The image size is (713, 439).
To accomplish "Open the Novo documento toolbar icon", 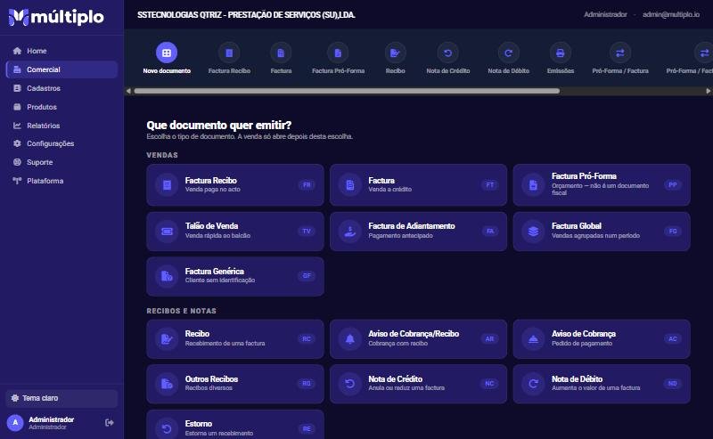I will 167,53.
